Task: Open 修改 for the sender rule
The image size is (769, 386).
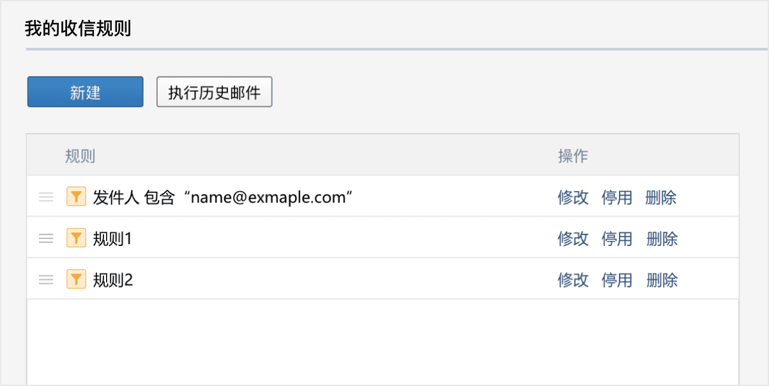Action: (573, 198)
